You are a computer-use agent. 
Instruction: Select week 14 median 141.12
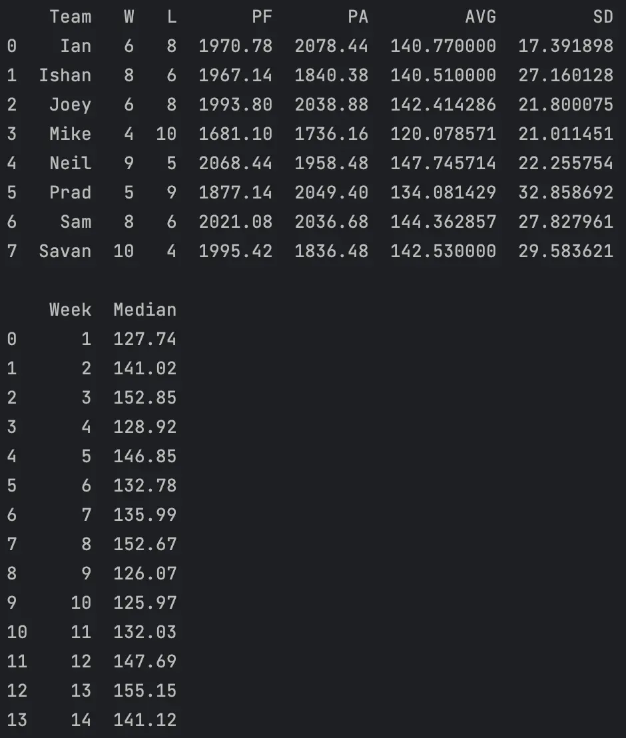145,719
